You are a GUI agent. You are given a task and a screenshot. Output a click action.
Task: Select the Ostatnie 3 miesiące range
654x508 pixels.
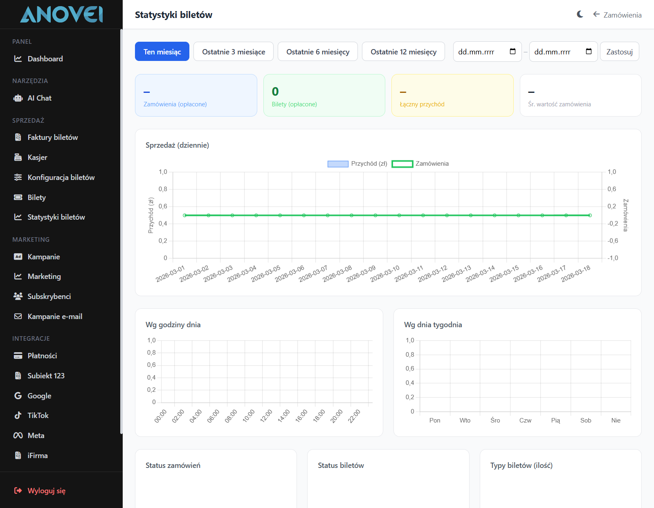coord(234,52)
